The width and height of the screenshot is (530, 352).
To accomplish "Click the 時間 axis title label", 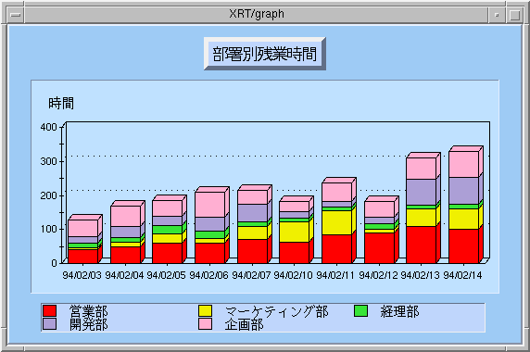I will click(61, 104).
